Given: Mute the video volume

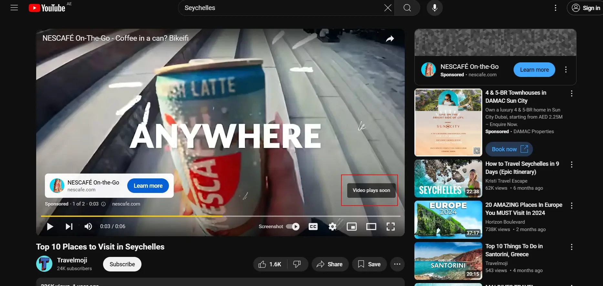Looking at the screenshot, I should [x=88, y=227].
